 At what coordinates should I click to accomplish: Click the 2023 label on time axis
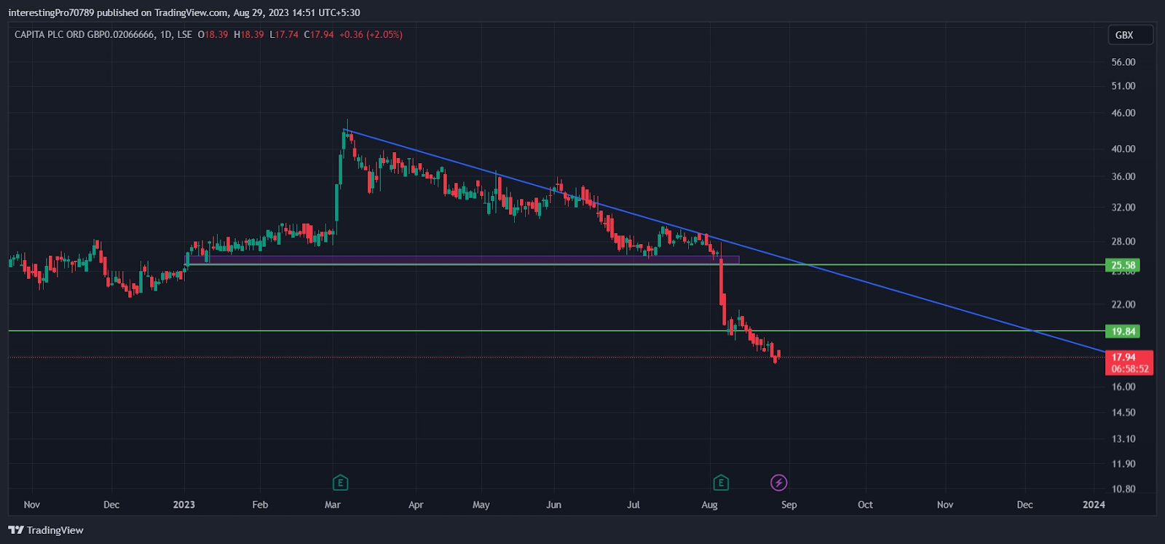click(184, 505)
